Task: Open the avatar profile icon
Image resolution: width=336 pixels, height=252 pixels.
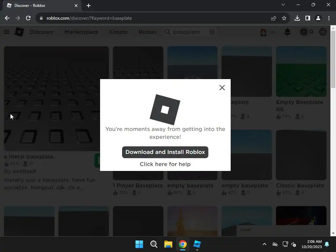Action: pyautogui.click(x=263, y=32)
